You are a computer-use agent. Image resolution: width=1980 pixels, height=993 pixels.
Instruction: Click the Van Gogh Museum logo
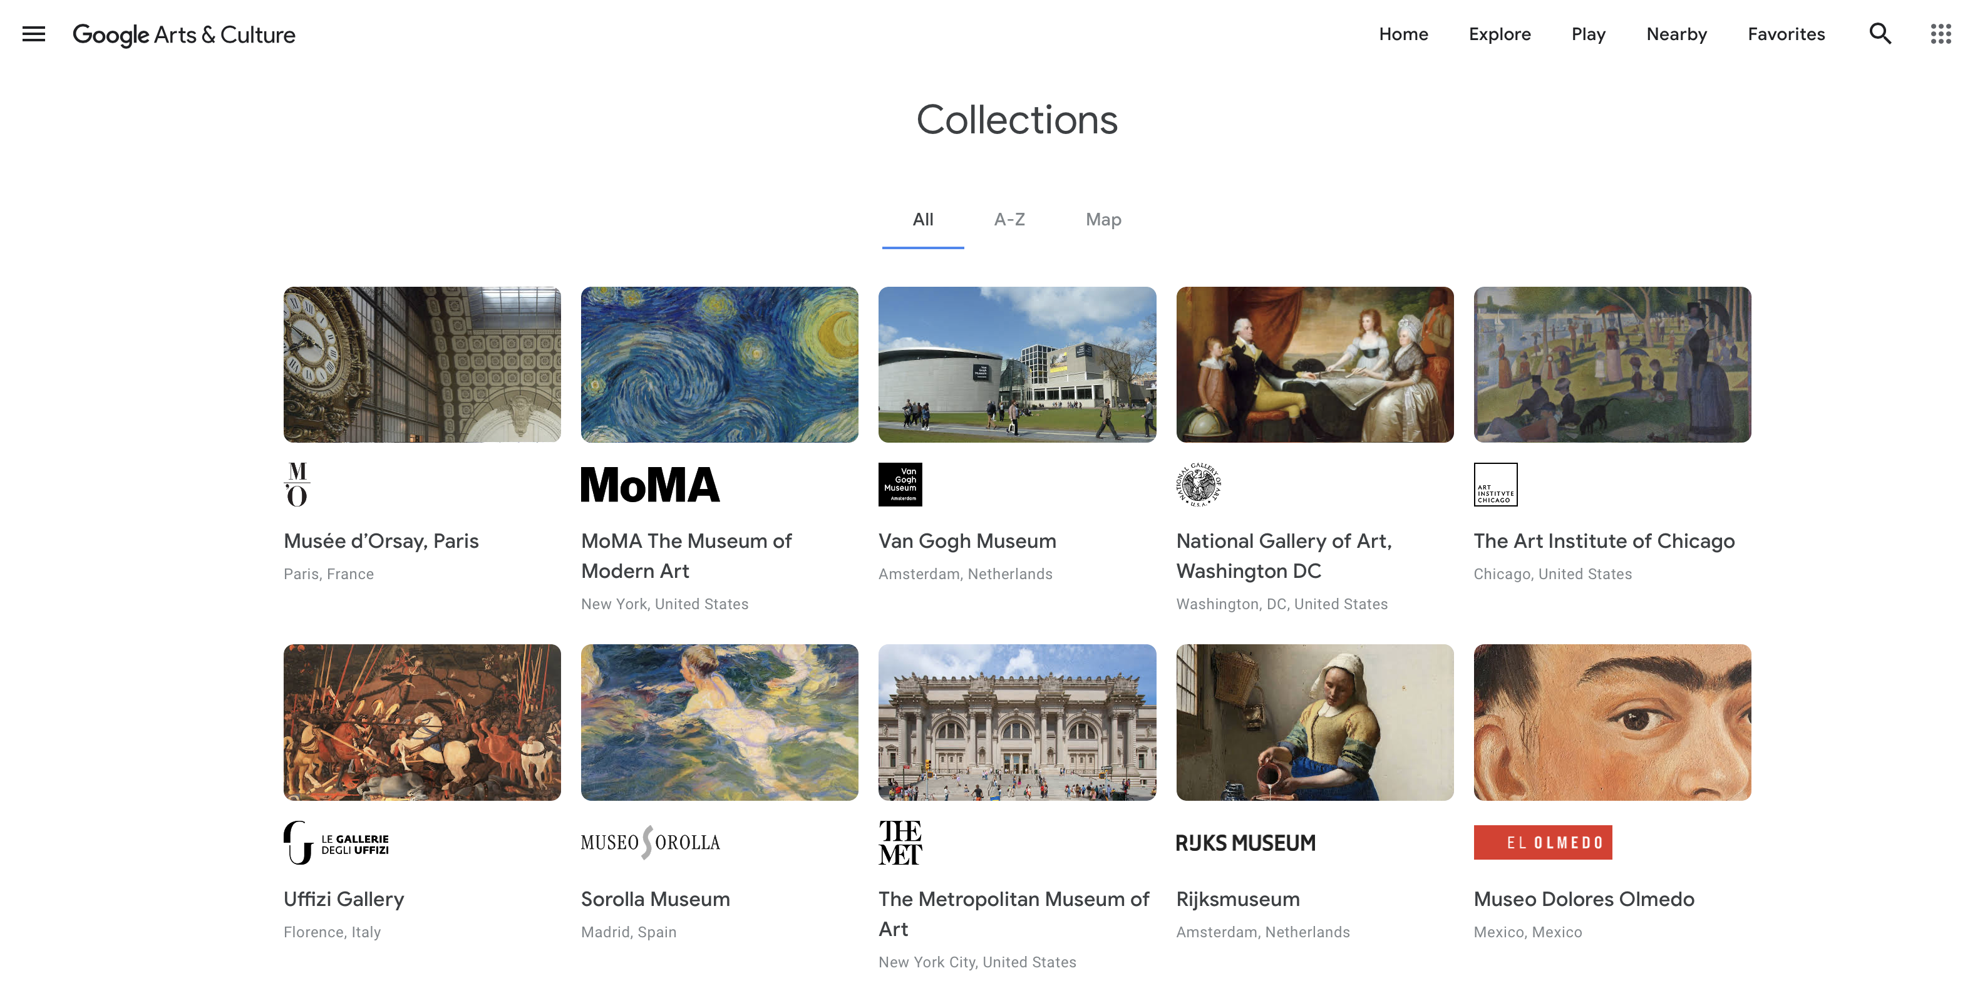[900, 484]
